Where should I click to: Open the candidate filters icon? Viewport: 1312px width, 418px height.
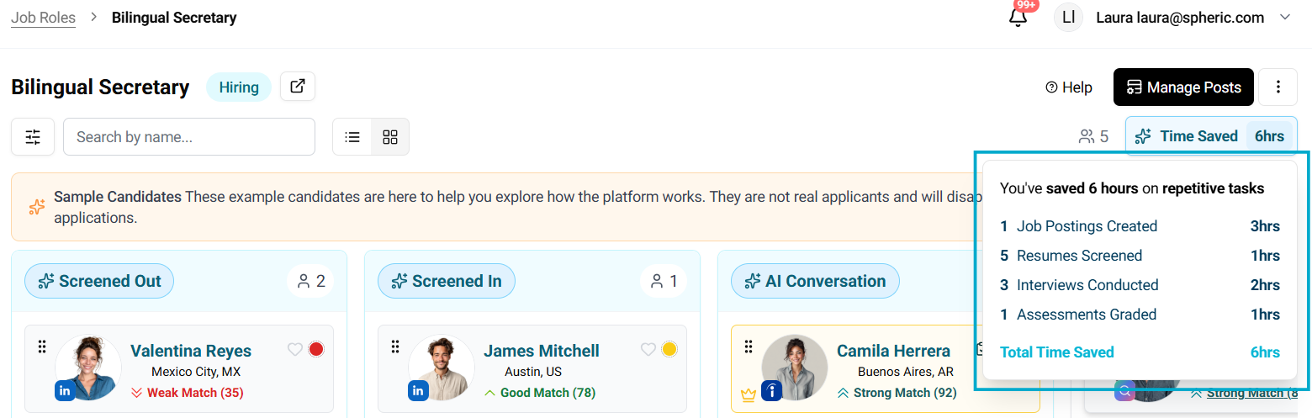[x=33, y=137]
